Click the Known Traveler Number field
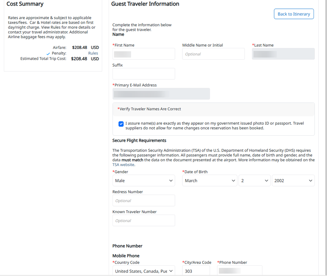The image size is (327, 276). pyautogui.click(x=144, y=220)
